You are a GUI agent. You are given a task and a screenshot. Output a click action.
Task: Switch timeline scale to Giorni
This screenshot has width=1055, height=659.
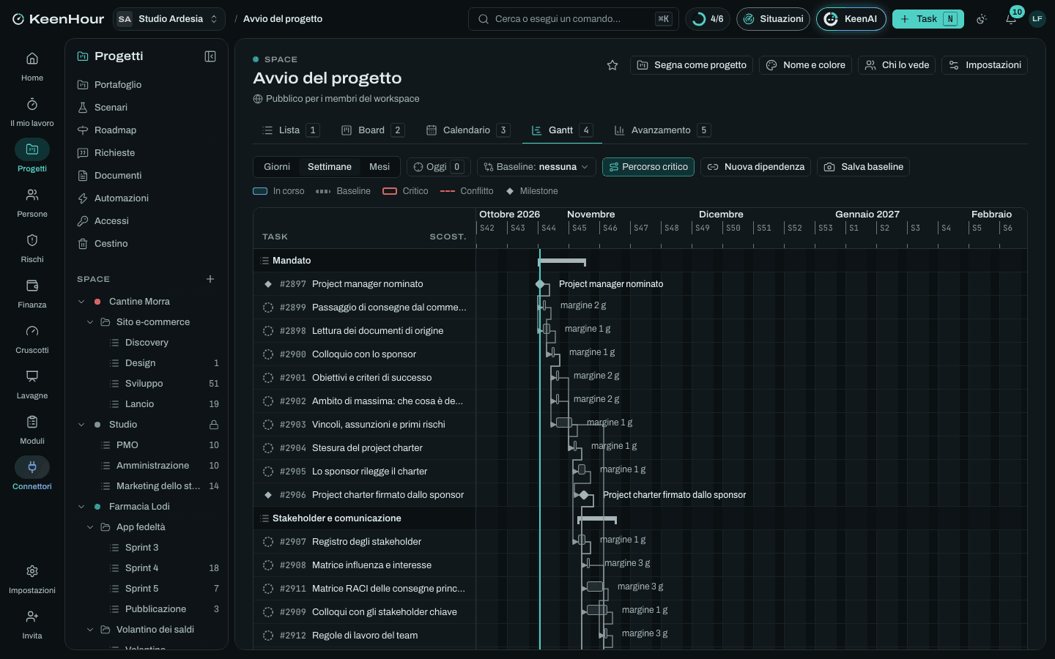[x=277, y=167]
